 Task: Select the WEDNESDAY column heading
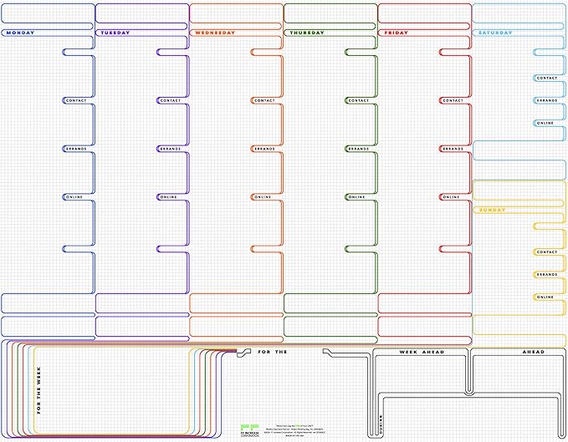click(x=215, y=33)
